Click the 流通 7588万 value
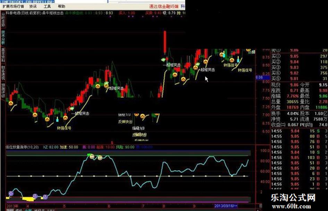The image size is (328, 211). [320, 119]
